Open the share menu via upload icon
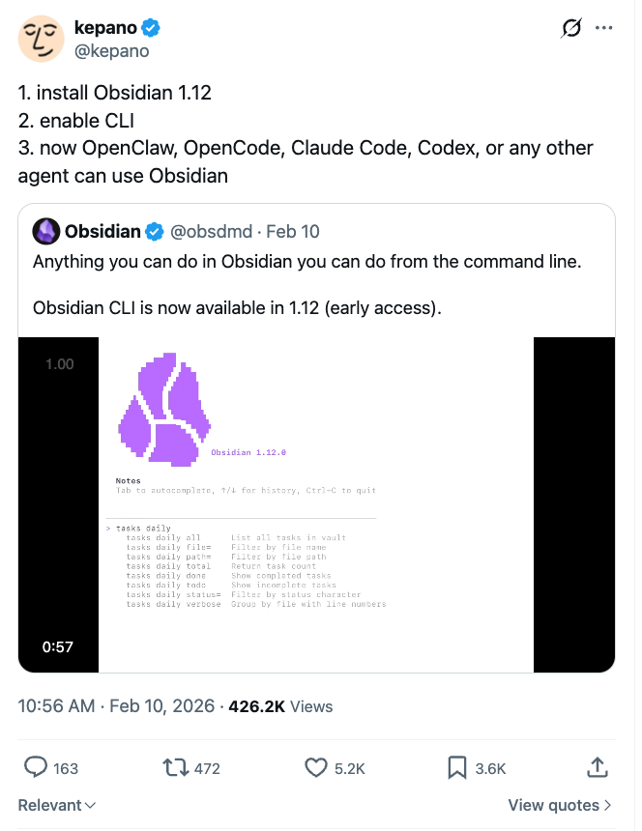The width and height of the screenshot is (642, 831). 598,767
